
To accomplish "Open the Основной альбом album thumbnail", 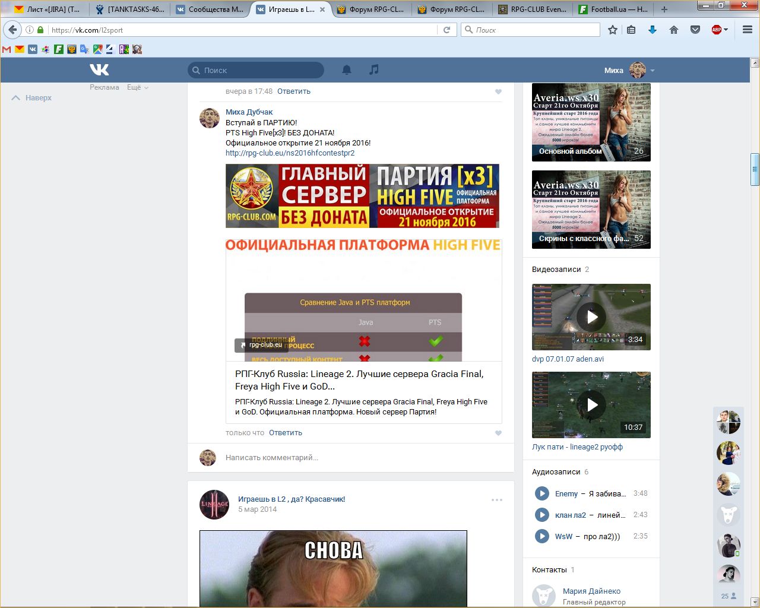I will click(591, 122).
